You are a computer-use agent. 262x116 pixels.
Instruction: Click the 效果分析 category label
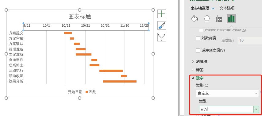pos(16,81)
